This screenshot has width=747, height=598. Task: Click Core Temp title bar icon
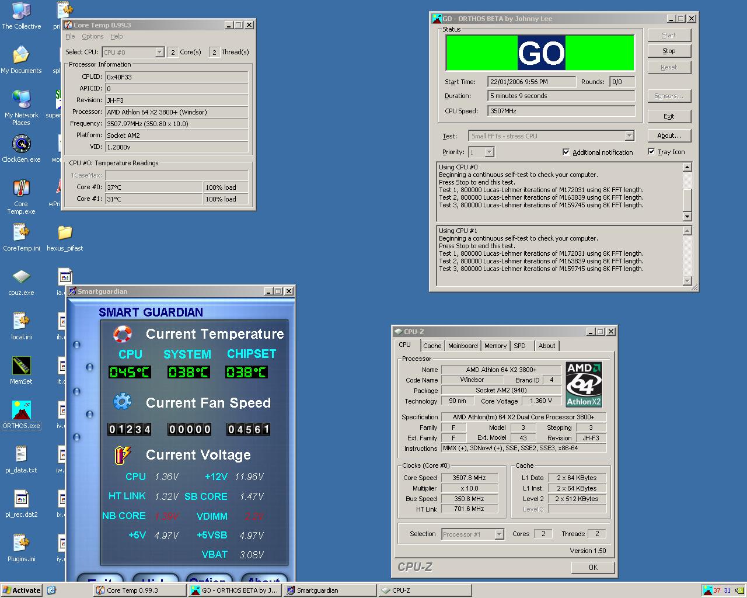click(x=68, y=25)
